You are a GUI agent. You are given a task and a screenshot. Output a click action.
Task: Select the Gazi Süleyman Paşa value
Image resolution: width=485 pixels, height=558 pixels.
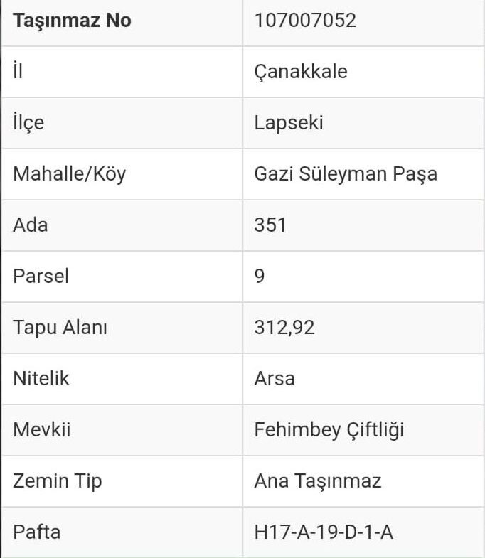pyautogui.click(x=346, y=174)
